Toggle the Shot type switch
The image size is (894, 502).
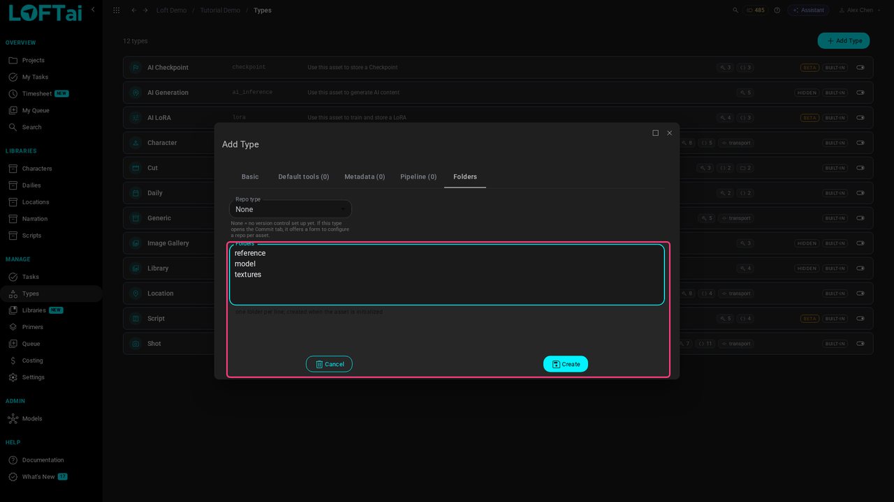pyautogui.click(x=860, y=344)
